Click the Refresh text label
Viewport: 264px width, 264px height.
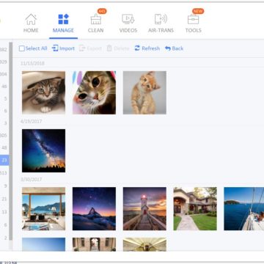tap(151, 48)
